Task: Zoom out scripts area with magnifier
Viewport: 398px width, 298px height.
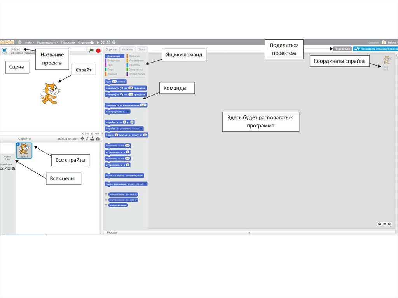Action: (380, 224)
